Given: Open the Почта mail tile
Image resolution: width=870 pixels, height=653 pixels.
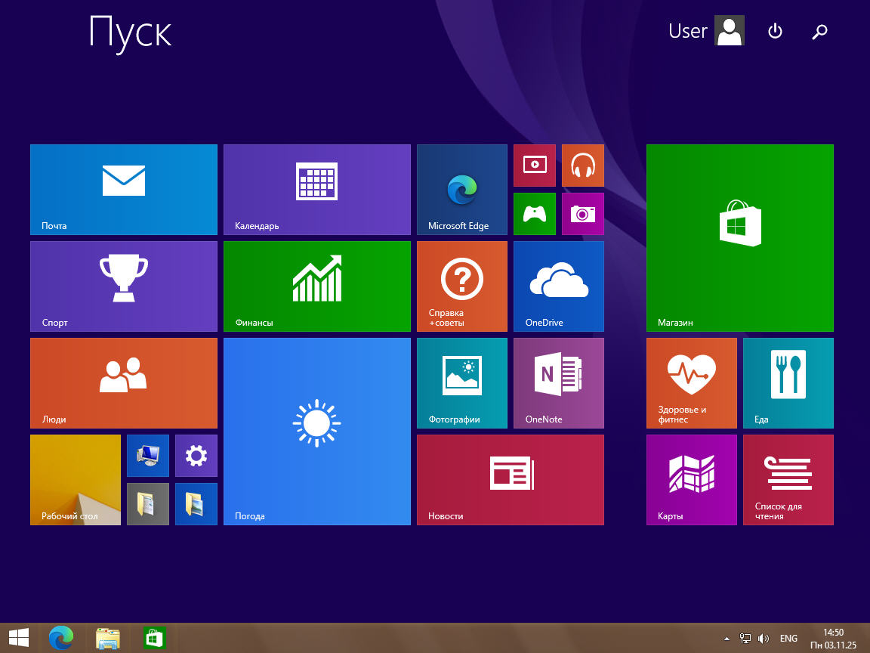Looking at the screenshot, I should [x=124, y=190].
